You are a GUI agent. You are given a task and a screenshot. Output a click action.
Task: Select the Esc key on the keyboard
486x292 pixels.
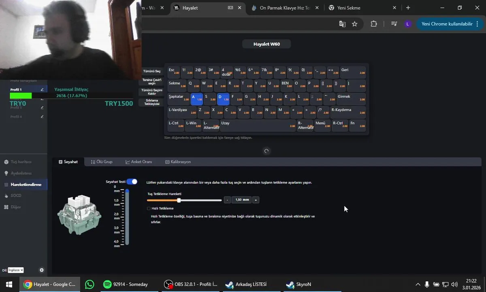click(x=174, y=72)
